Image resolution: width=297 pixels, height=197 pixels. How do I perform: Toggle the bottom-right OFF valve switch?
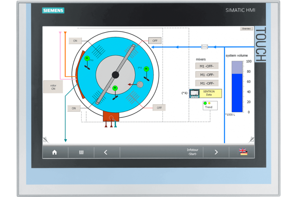159,108
